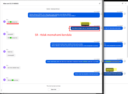The height and width of the screenshot is (94, 128).
Task: Click Klien avatar beside 'Gondol007' message
Action: [4, 34]
